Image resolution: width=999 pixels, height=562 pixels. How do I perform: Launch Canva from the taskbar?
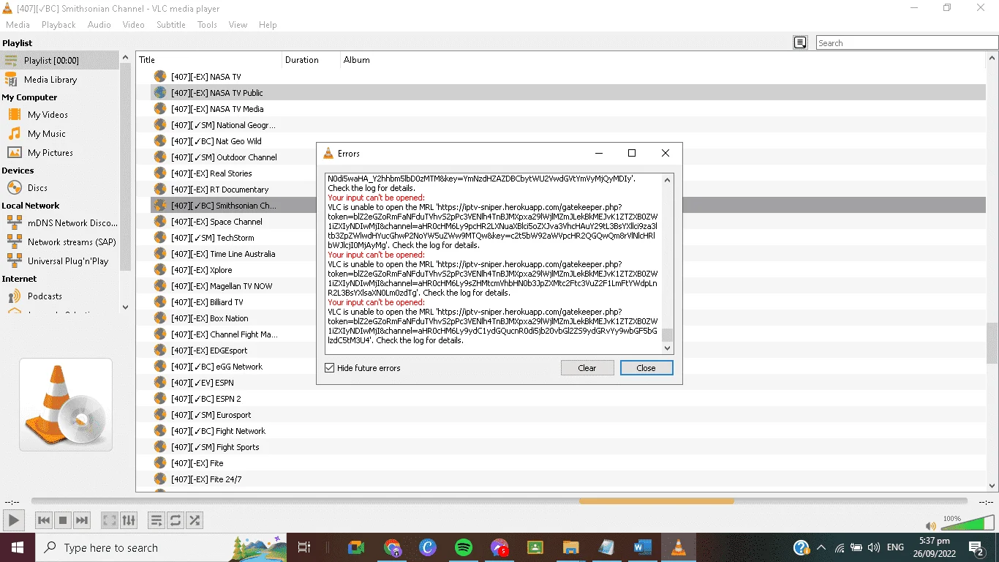point(428,547)
